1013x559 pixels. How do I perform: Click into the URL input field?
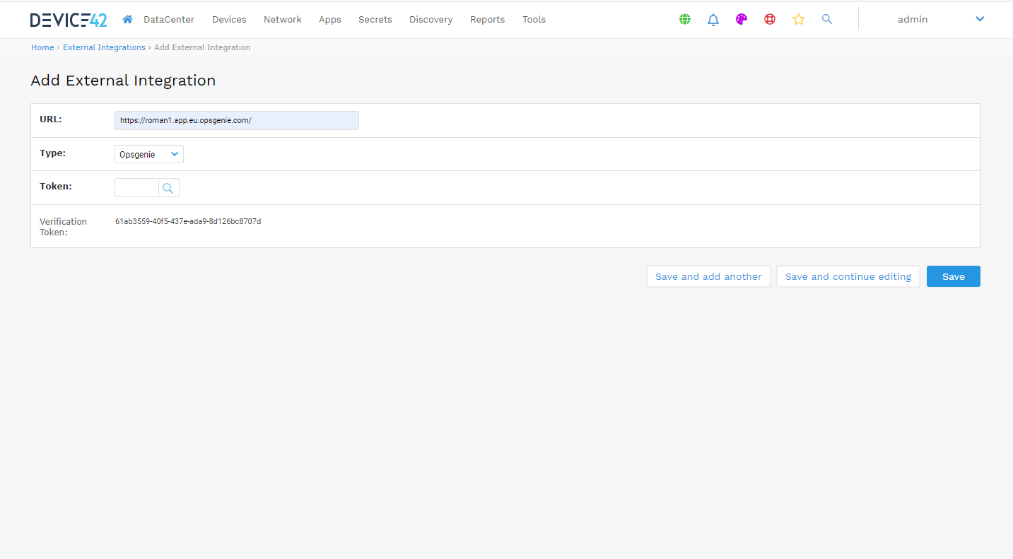point(236,121)
